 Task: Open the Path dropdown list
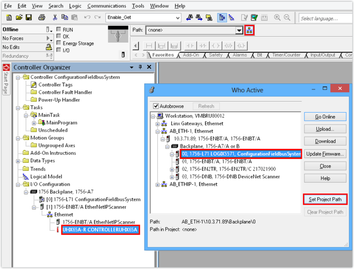coord(239,30)
